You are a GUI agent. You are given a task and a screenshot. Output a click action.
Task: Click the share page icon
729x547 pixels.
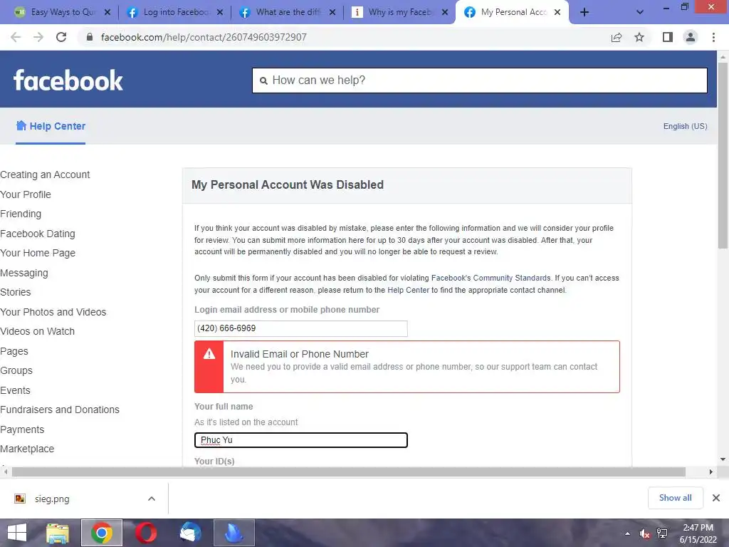[617, 37]
